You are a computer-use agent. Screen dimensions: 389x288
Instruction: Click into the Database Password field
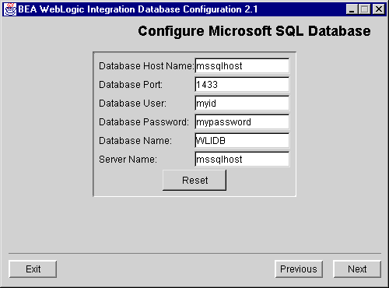point(242,122)
